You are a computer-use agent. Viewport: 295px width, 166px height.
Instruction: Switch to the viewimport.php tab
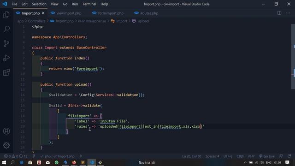[66, 13]
